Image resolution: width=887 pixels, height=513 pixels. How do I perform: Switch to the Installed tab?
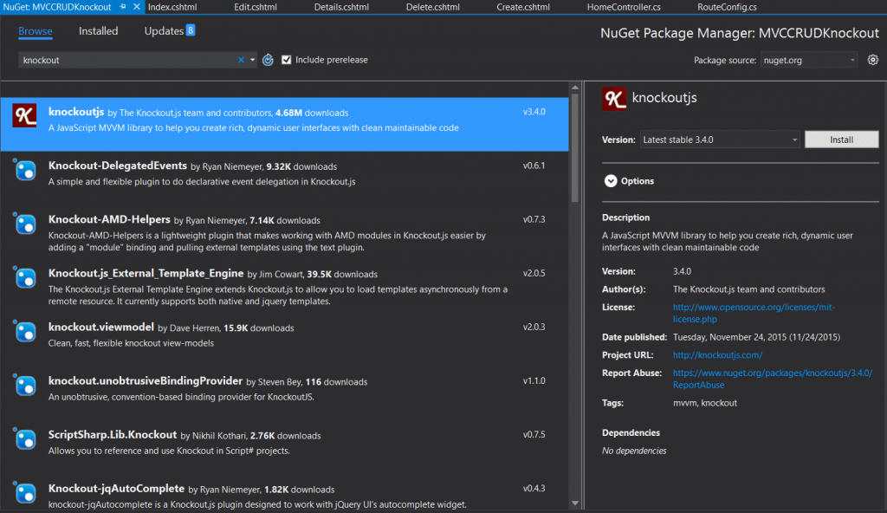point(98,31)
